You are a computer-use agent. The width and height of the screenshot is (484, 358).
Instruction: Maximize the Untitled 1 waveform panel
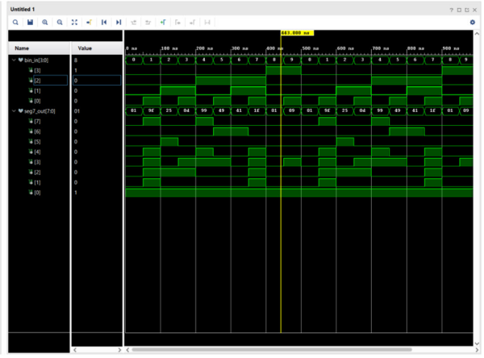click(x=467, y=10)
